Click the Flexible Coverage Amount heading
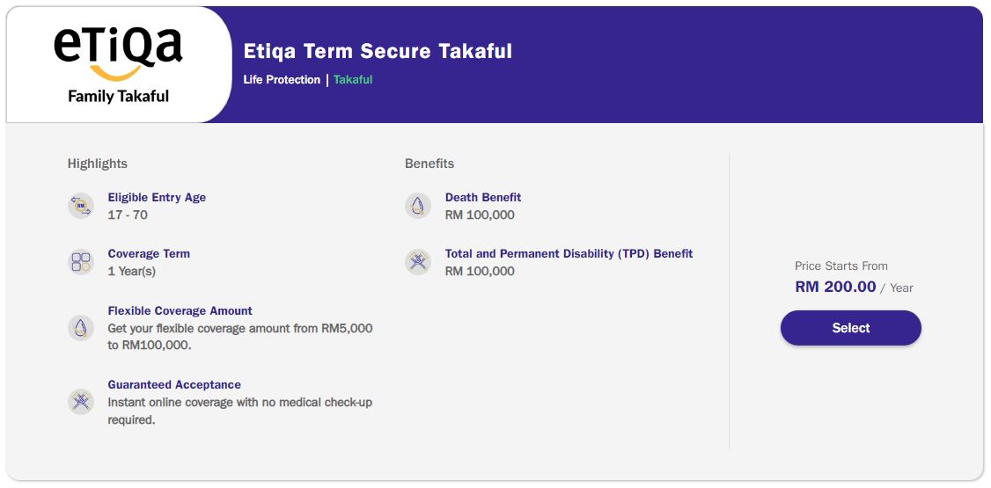The height and width of the screenshot is (488, 991). click(180, 311)
